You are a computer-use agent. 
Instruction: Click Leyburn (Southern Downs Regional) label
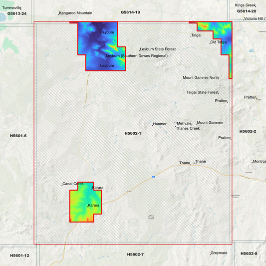point(137,56)
